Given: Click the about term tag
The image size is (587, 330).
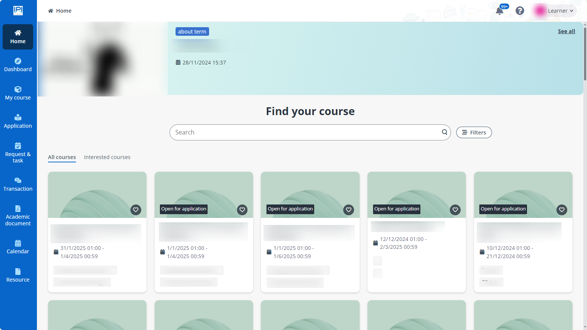Looking at the screenshot, I should pyautogui.click(x=192, y=32).
